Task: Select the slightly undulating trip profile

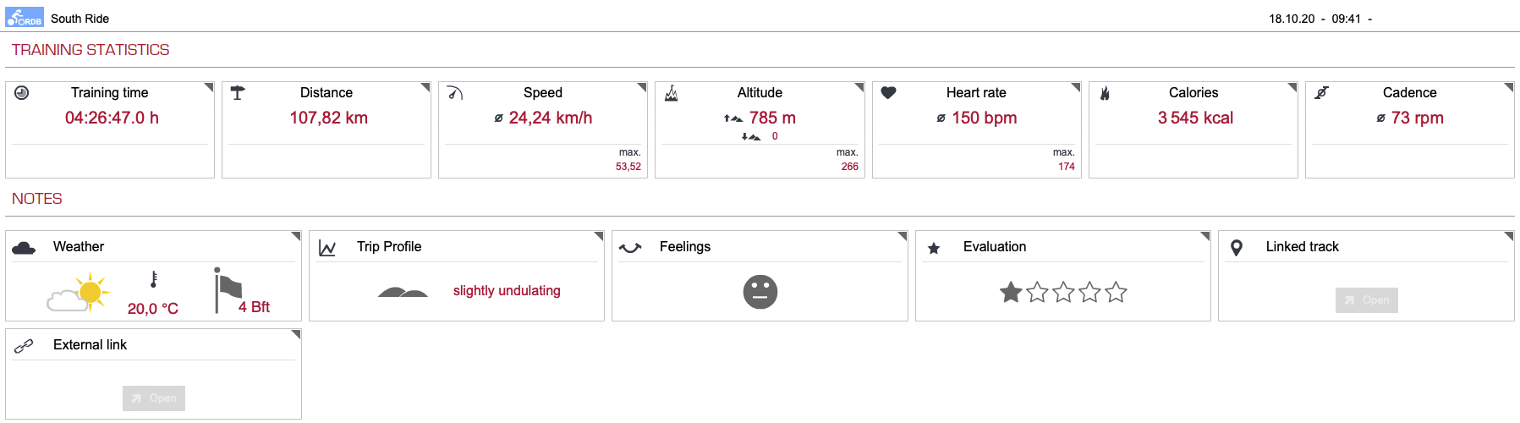Action: click(x=506, y=291)
